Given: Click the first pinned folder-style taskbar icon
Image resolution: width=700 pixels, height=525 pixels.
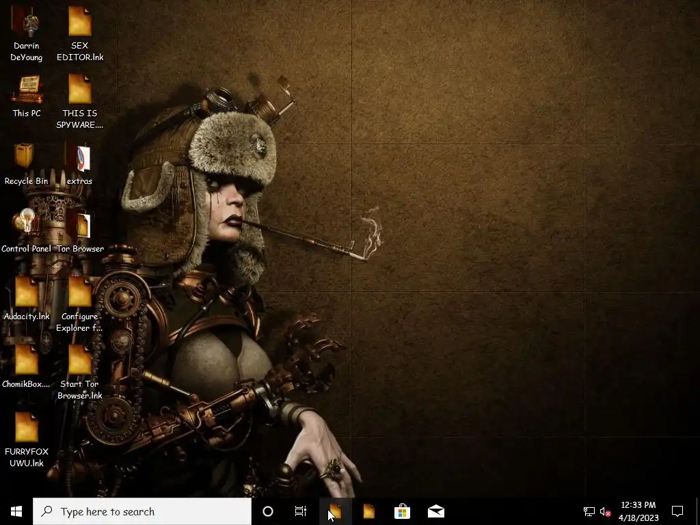Looking at the screenshot, I should pos(335,511).
